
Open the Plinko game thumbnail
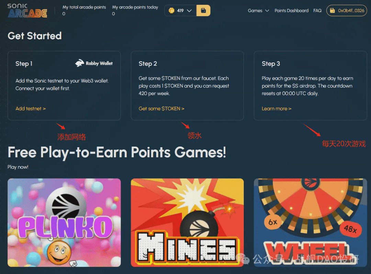(x=64, y=223)
